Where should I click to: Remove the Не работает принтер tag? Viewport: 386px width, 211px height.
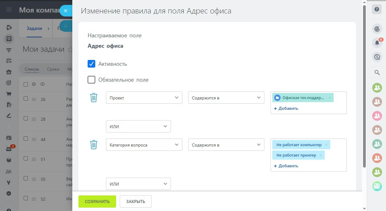click(321, 155)
